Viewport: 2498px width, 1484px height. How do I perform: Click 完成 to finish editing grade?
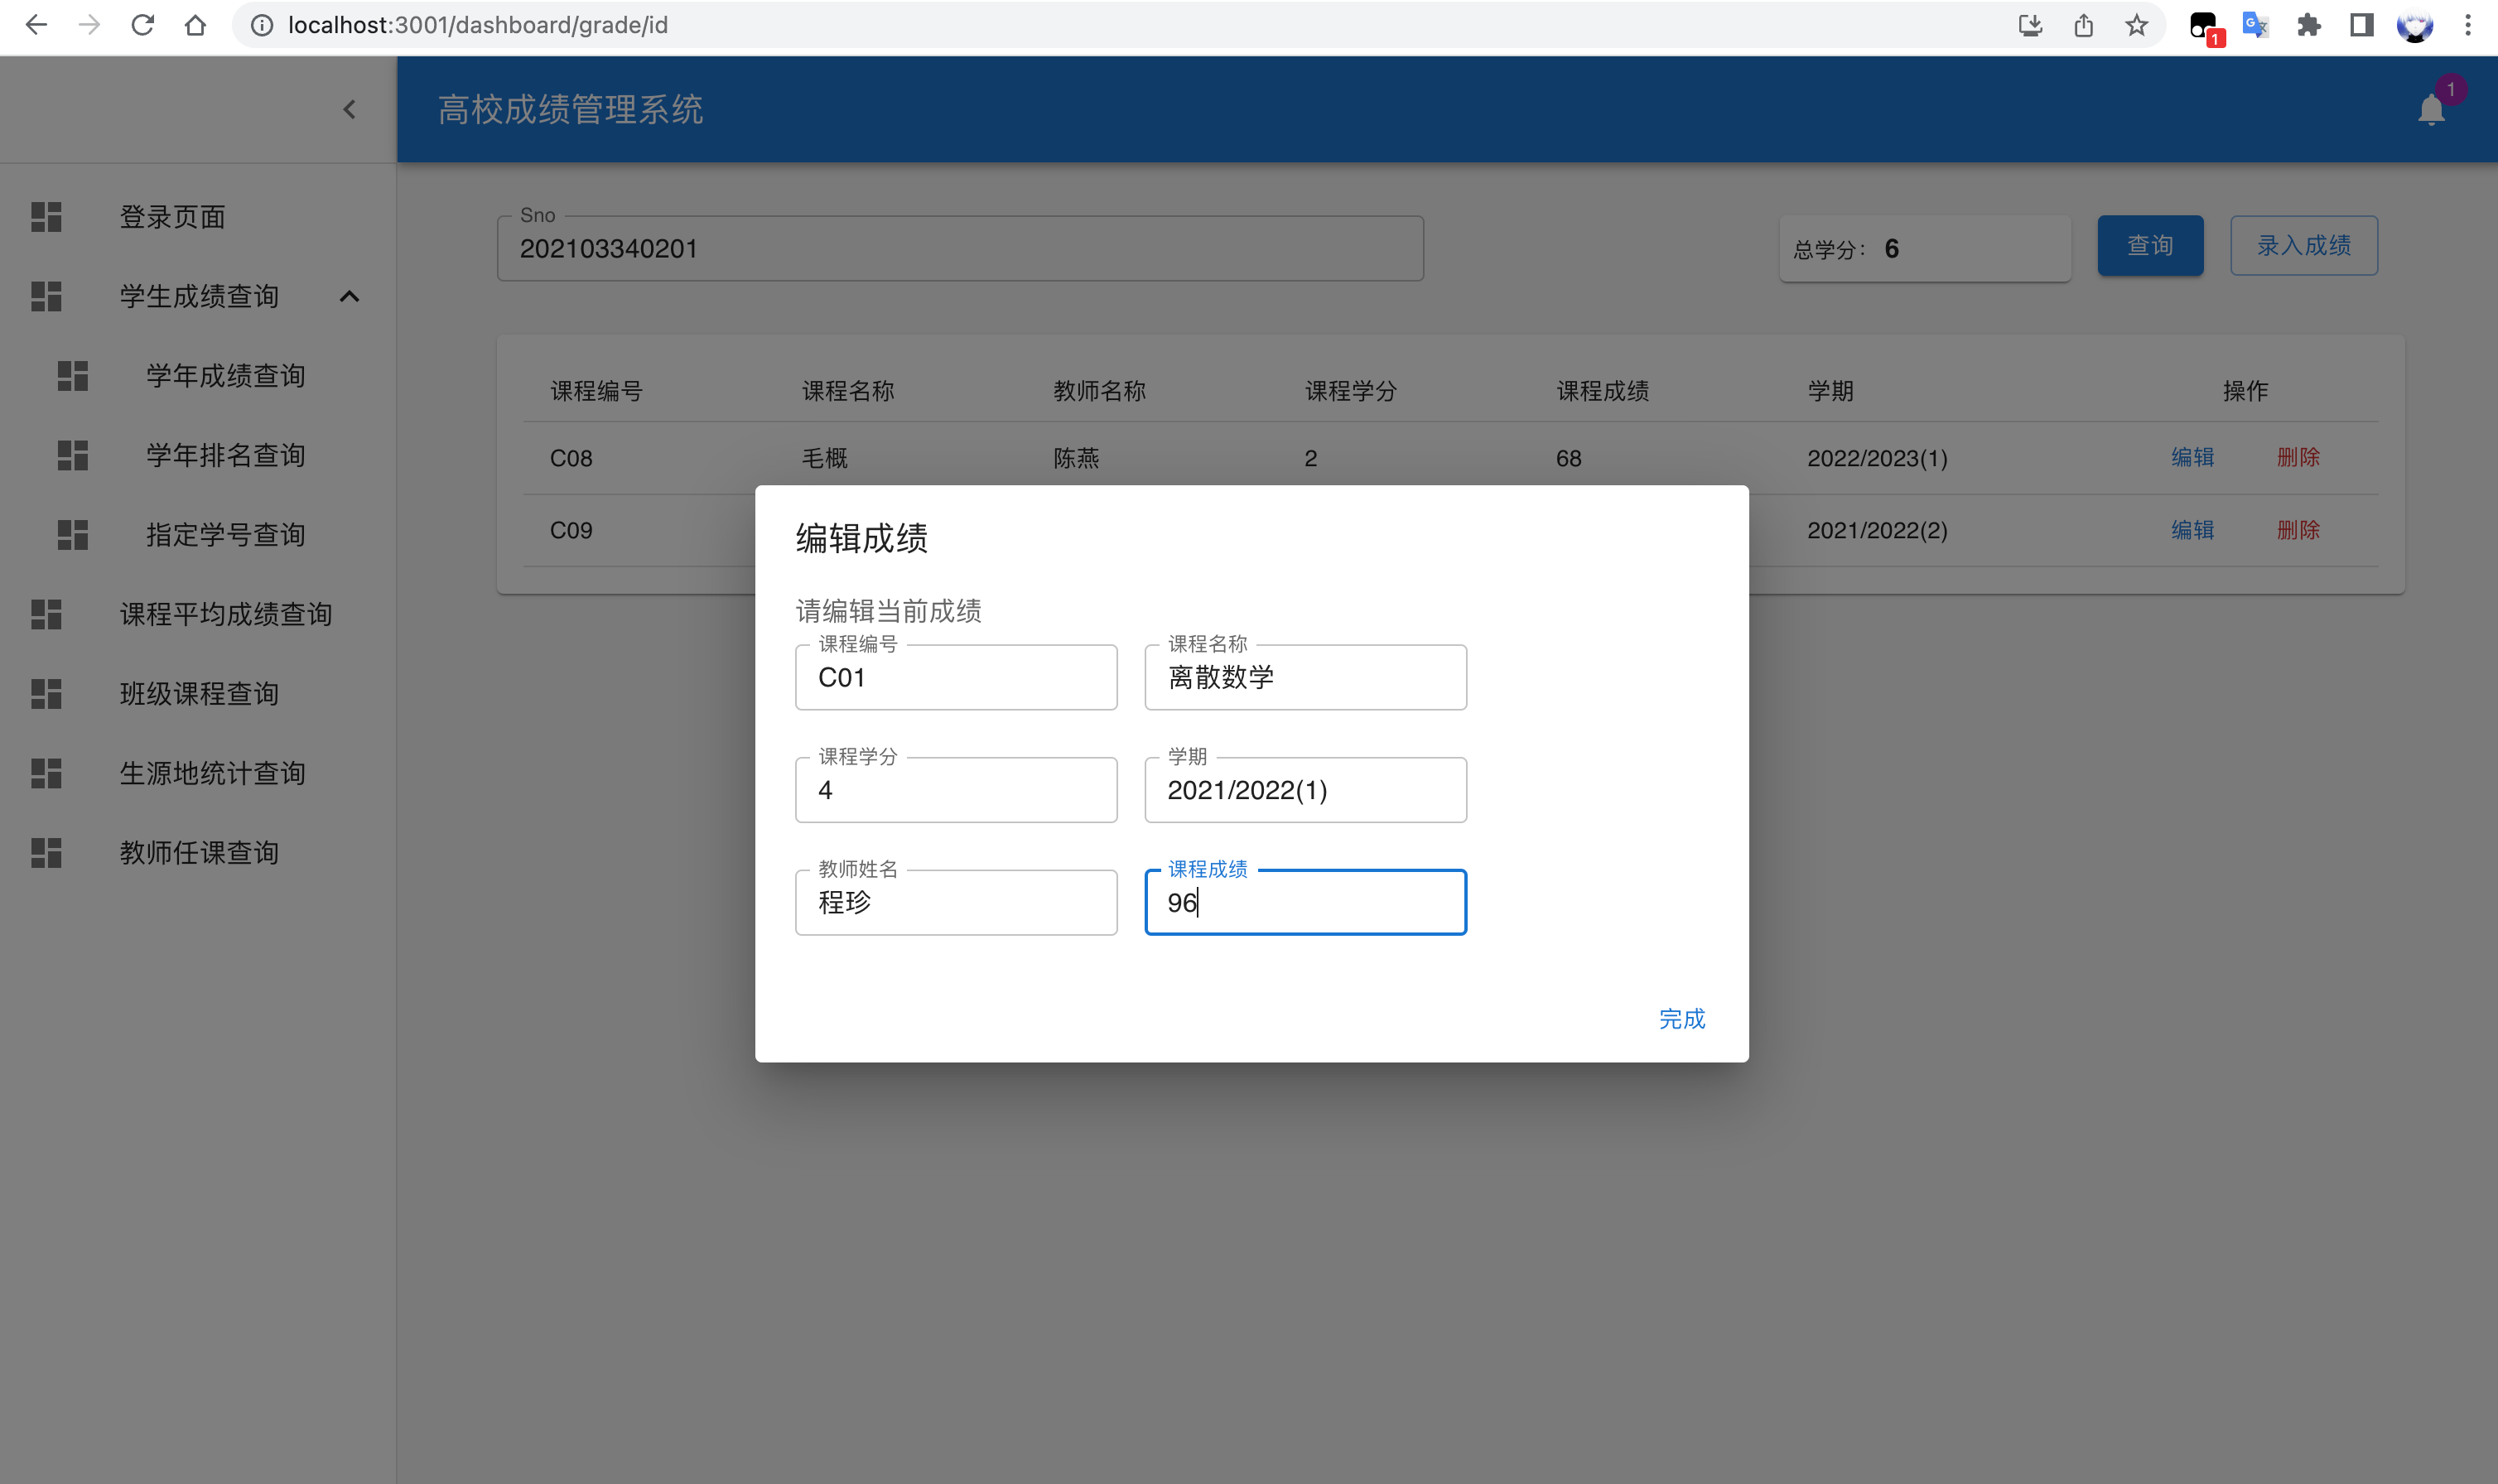coord(1681,1019)
